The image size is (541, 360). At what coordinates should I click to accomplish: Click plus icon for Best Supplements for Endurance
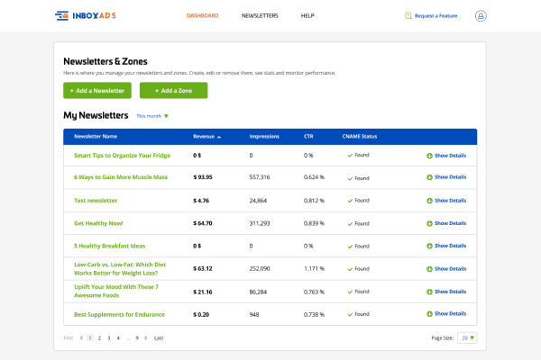429,314
